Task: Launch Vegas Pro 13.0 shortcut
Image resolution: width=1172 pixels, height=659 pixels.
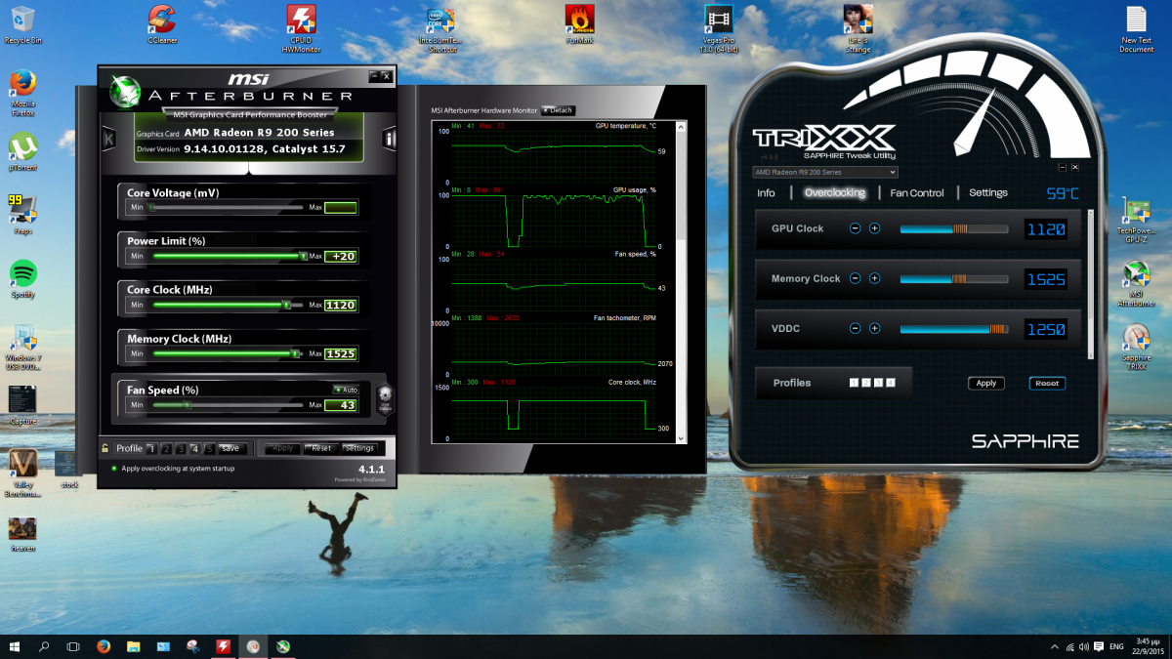Action: tap(719, 27)
